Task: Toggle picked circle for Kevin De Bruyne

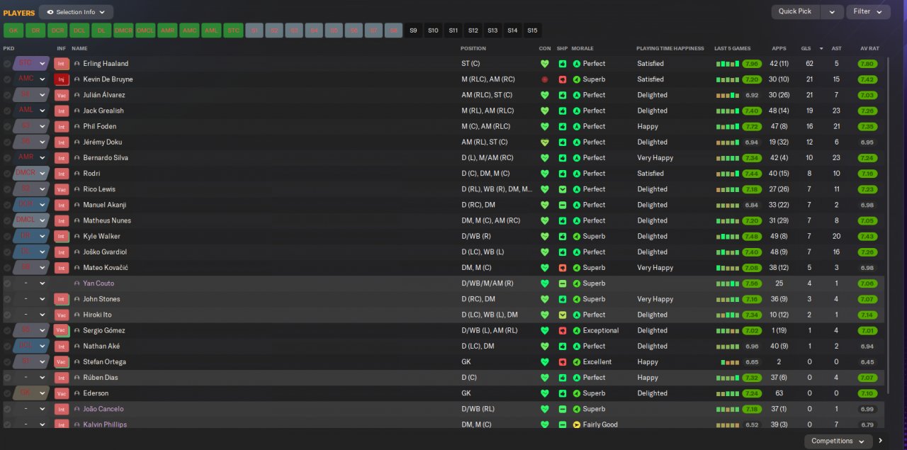Action: tap(7, 79)
